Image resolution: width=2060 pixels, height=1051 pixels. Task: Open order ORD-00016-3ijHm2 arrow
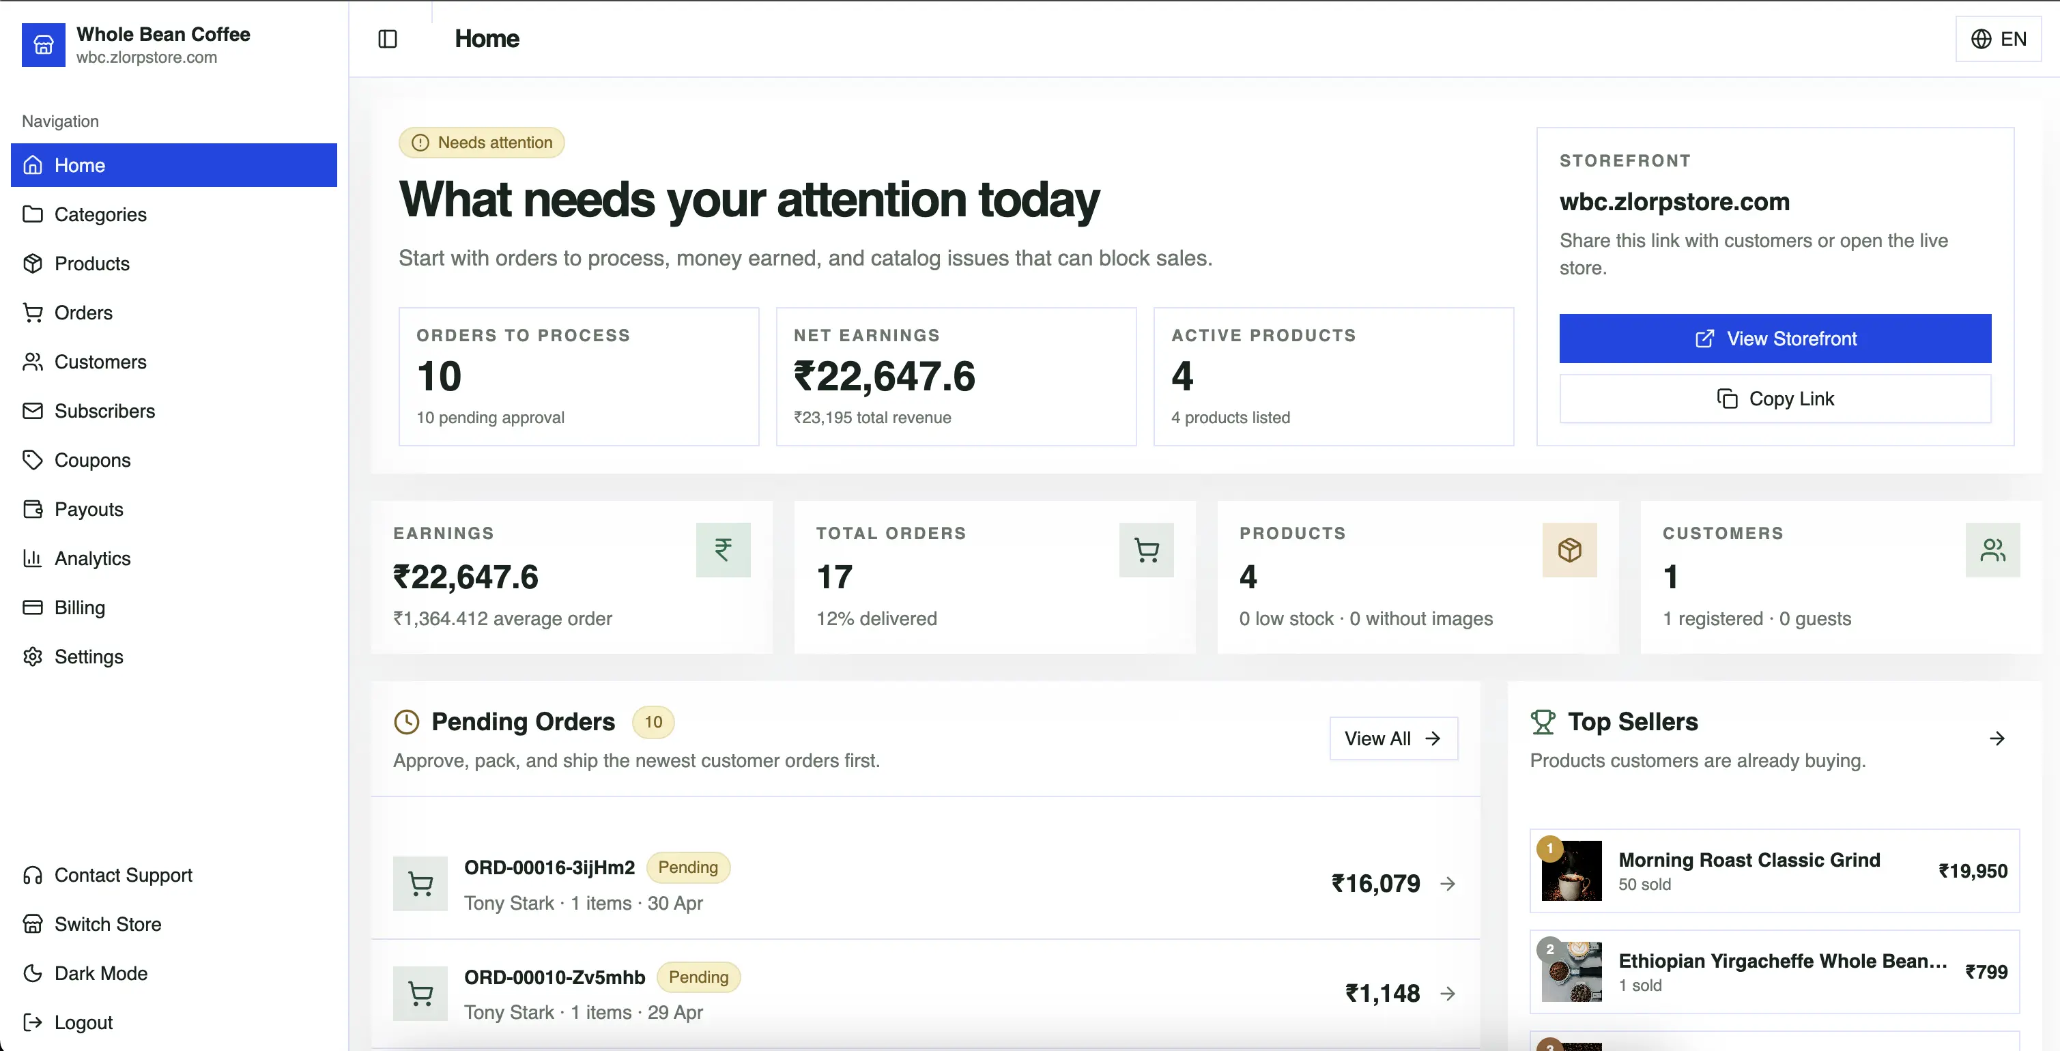tap(1448, 884)
